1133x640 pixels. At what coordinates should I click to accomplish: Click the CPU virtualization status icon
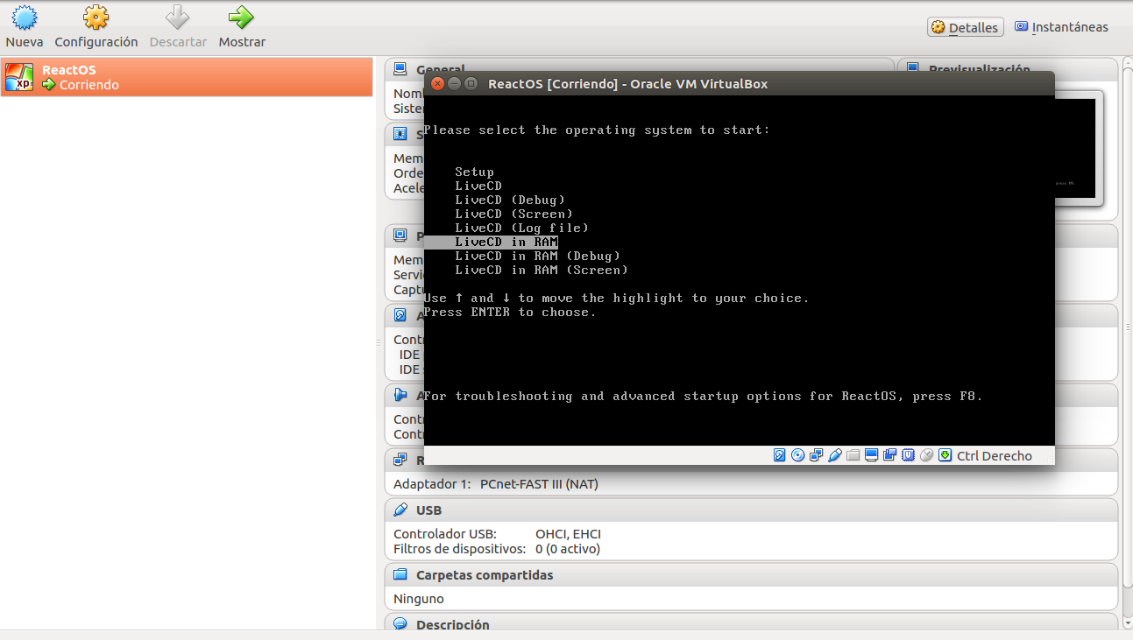click(908, 455)
